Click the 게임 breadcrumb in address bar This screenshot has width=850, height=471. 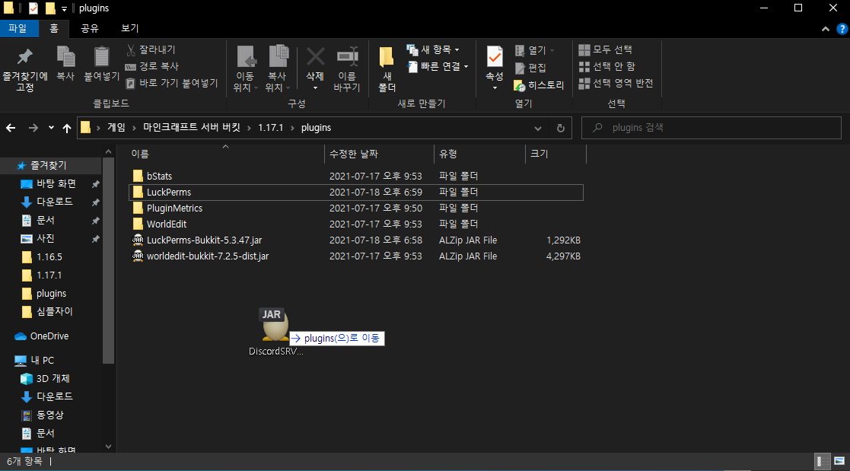coord(116,128)
